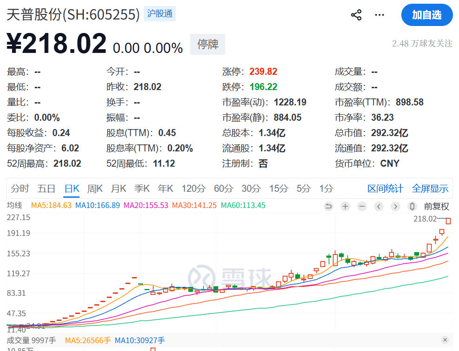Click the share icon next to the stock name
This screenshot has height=351, width=459.
(356, 15)
